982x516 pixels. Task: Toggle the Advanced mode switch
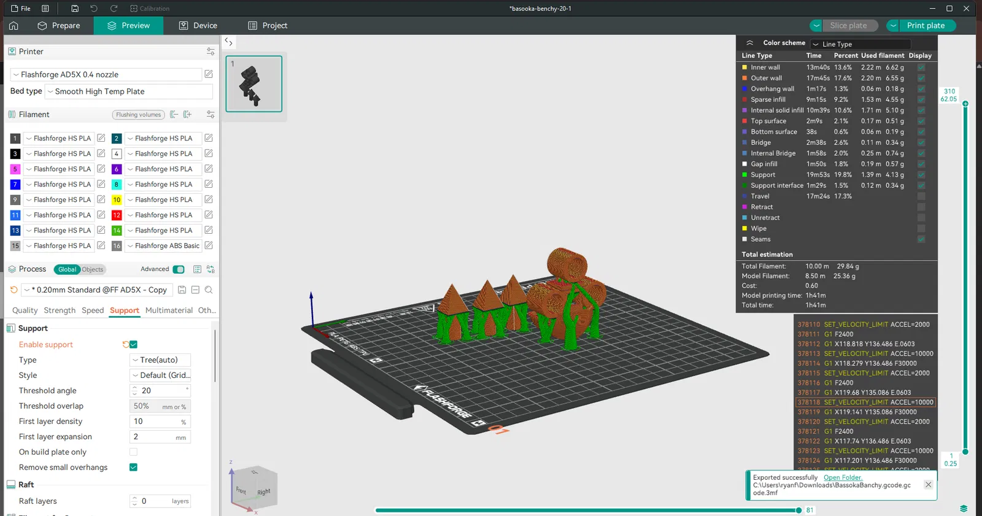tap(179, 269)
